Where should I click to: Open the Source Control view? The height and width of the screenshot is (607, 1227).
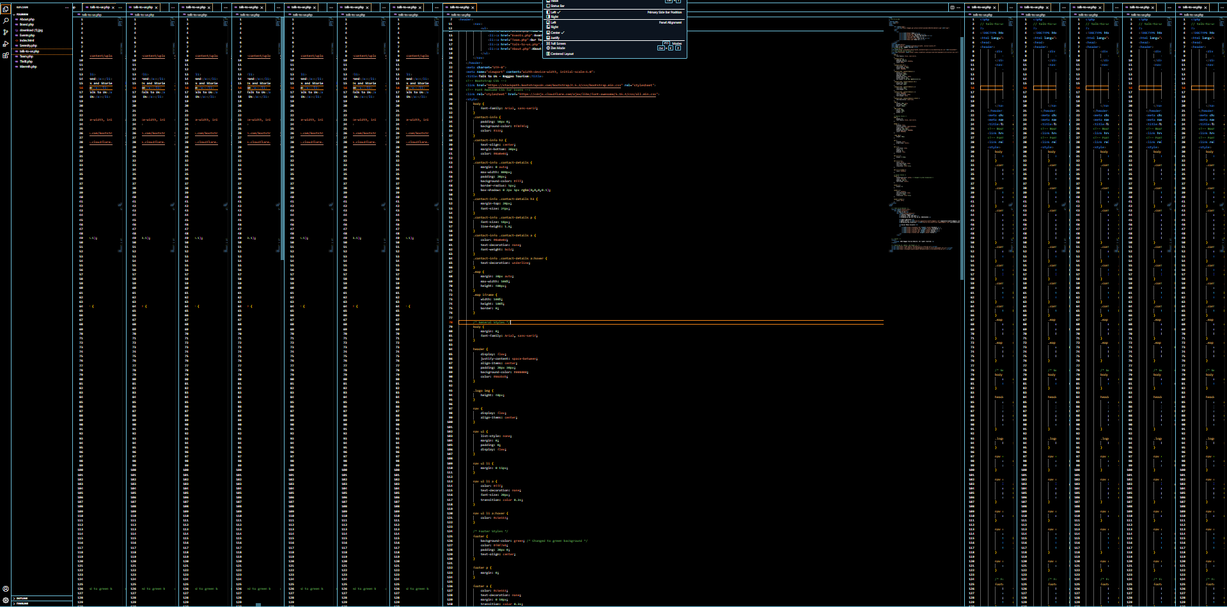point(6,32)
